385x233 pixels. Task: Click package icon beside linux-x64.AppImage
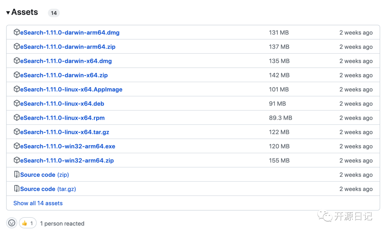(x=16, y=89)
